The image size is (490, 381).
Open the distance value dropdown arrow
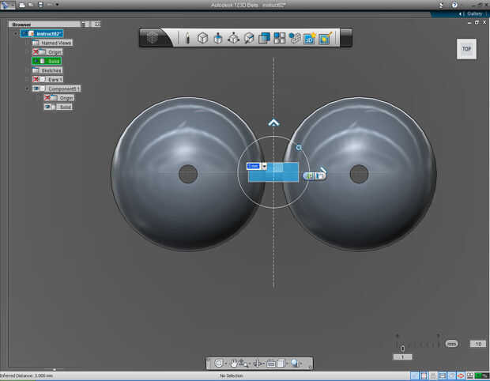[x=265, y=166]
